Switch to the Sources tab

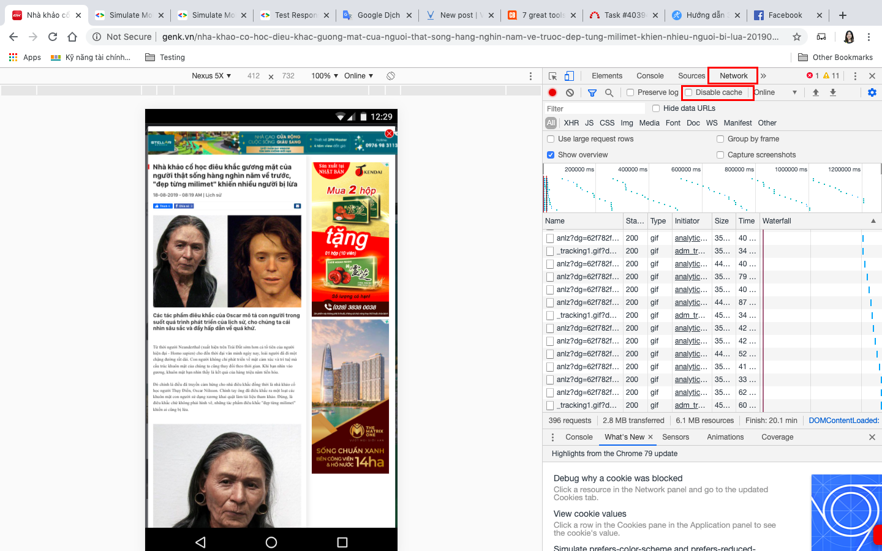[x=692, y=76]
